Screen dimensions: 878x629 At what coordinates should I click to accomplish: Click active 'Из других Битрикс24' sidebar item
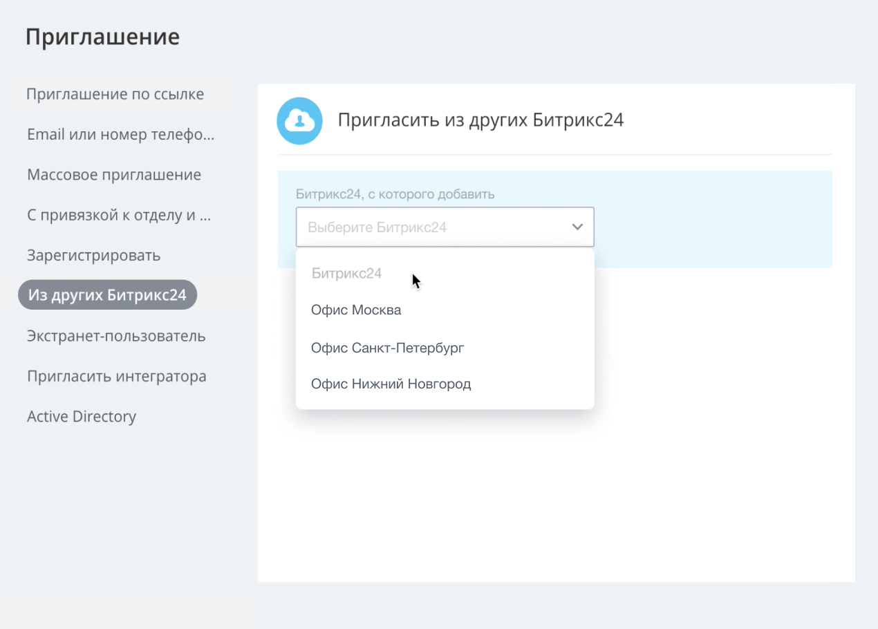[x=107, y=296]
